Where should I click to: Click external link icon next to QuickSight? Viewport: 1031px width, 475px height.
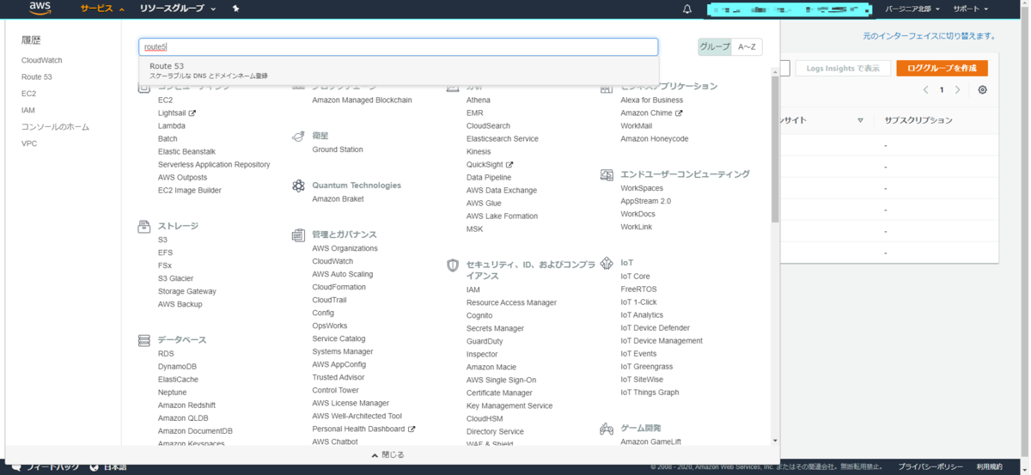(x=509, y=165)
